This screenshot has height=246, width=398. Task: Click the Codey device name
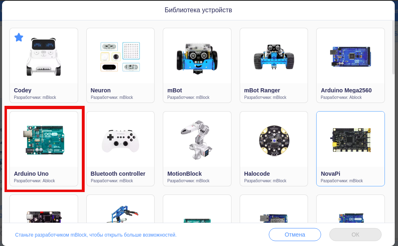pos(22,90)
